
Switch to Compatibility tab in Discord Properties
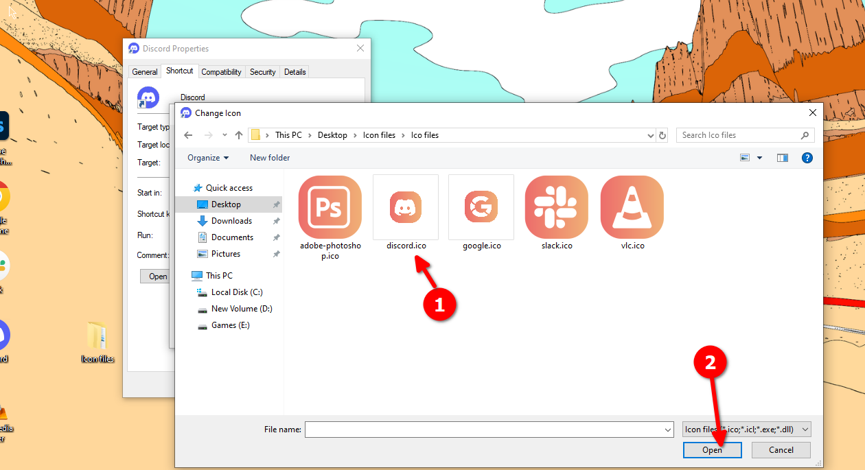(x=221, y=72)
